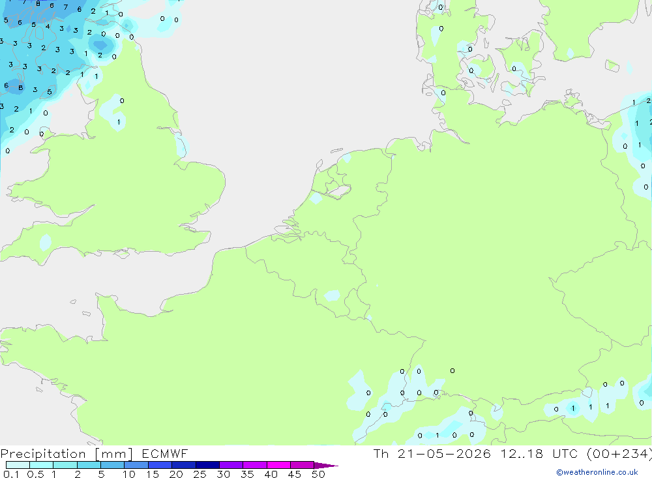The height and width of the screenshot is (478, 652).
Task: Click the 'Precipitation [mm]' title text
Action: [x=67, y=454]
